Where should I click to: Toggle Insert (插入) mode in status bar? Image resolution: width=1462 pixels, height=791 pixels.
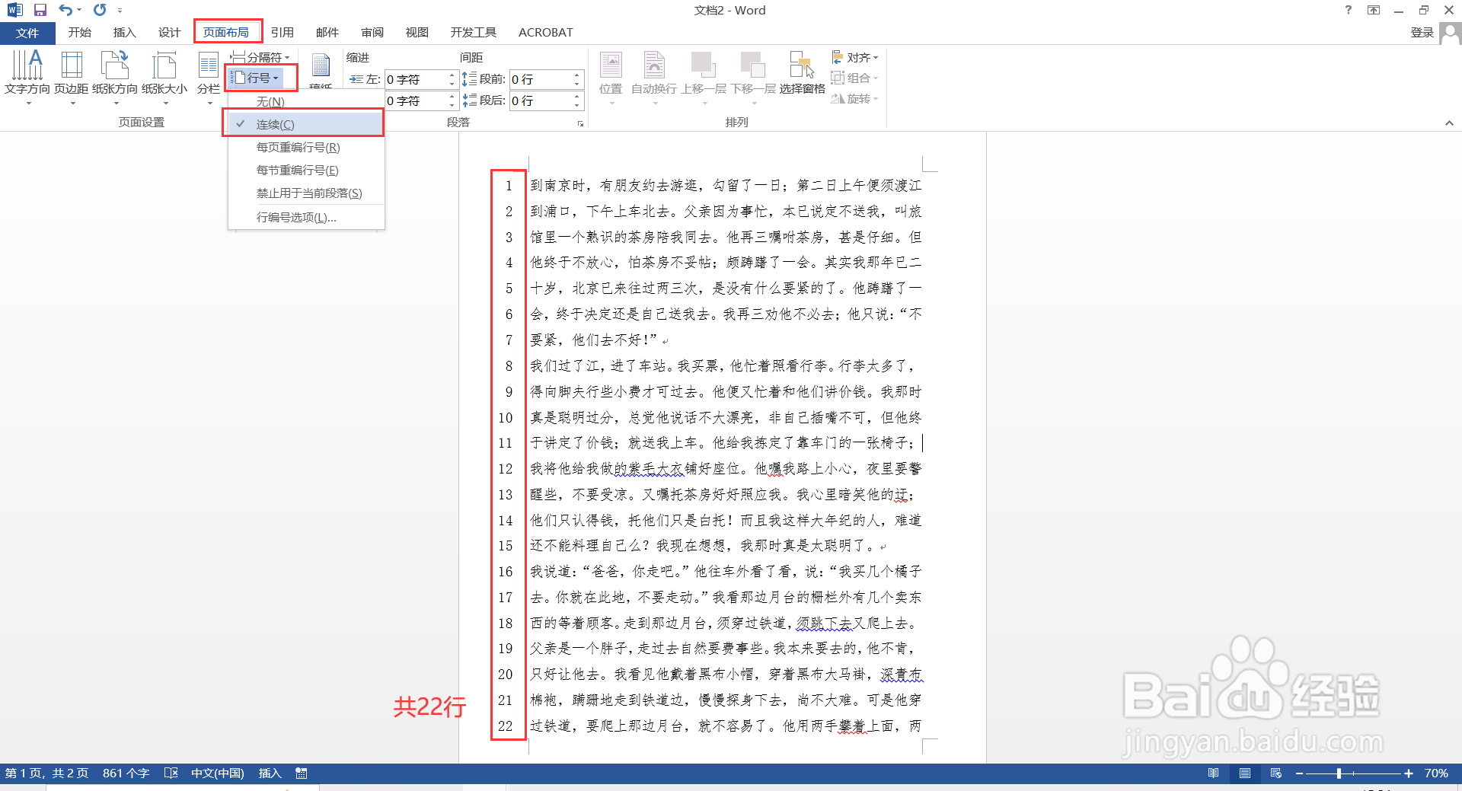coord(270,773)
